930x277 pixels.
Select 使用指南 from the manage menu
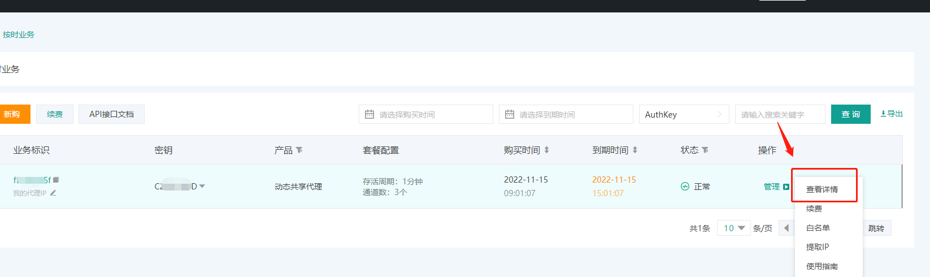coord(822,266)
